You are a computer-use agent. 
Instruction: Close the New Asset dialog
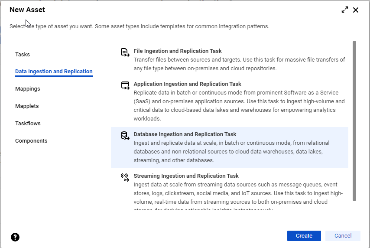356,10
